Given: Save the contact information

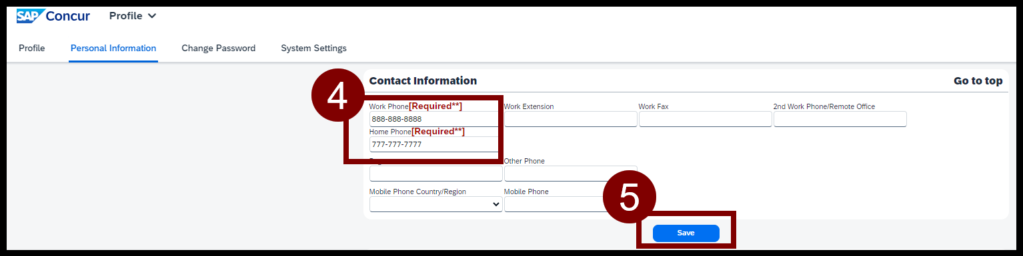Looking at the screenshot, I should pyautogui.click(x=686, y=233).
